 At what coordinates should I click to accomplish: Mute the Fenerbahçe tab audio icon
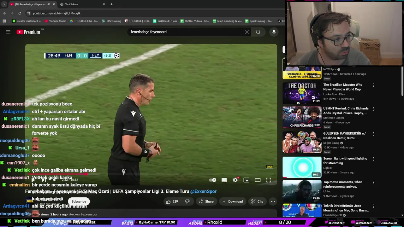click(49, 4)
